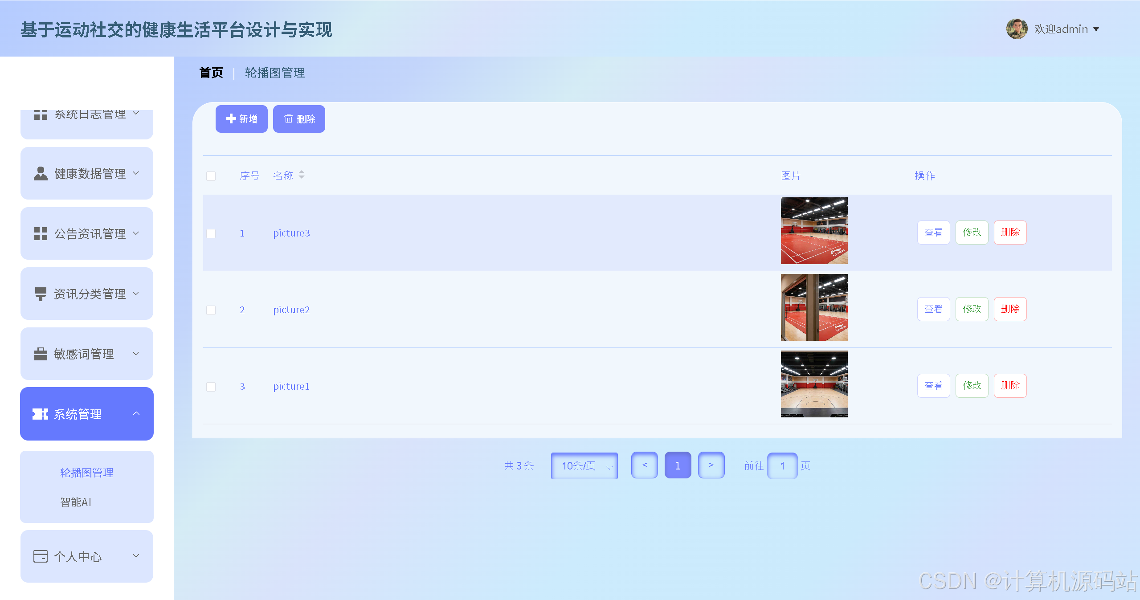Select the 公告资讯管理 menu label
The width and height of the screenshot is (1140, 600).
click(x=90, y=234)
